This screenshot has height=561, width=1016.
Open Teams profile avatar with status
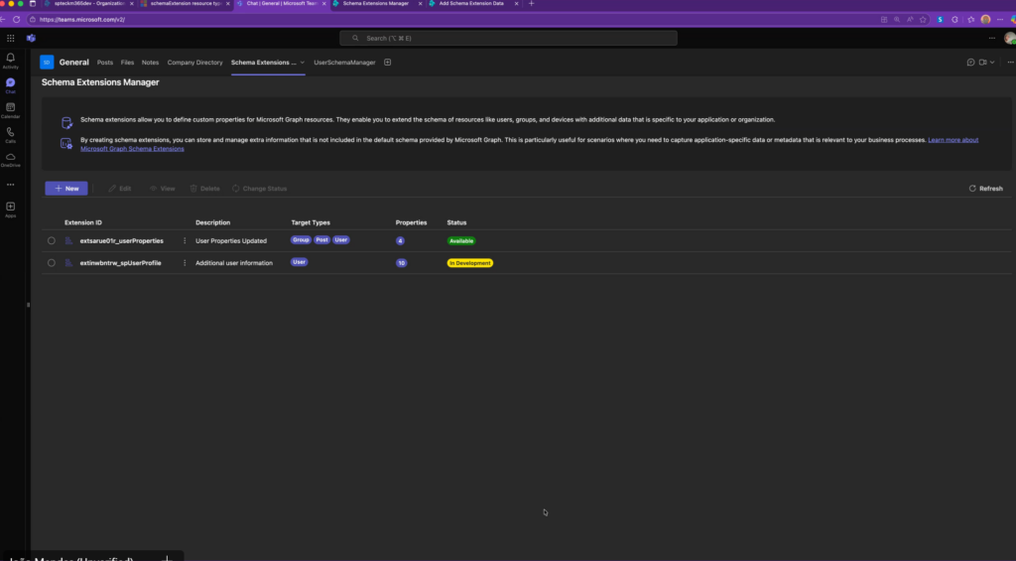[x=1009, y=39]
